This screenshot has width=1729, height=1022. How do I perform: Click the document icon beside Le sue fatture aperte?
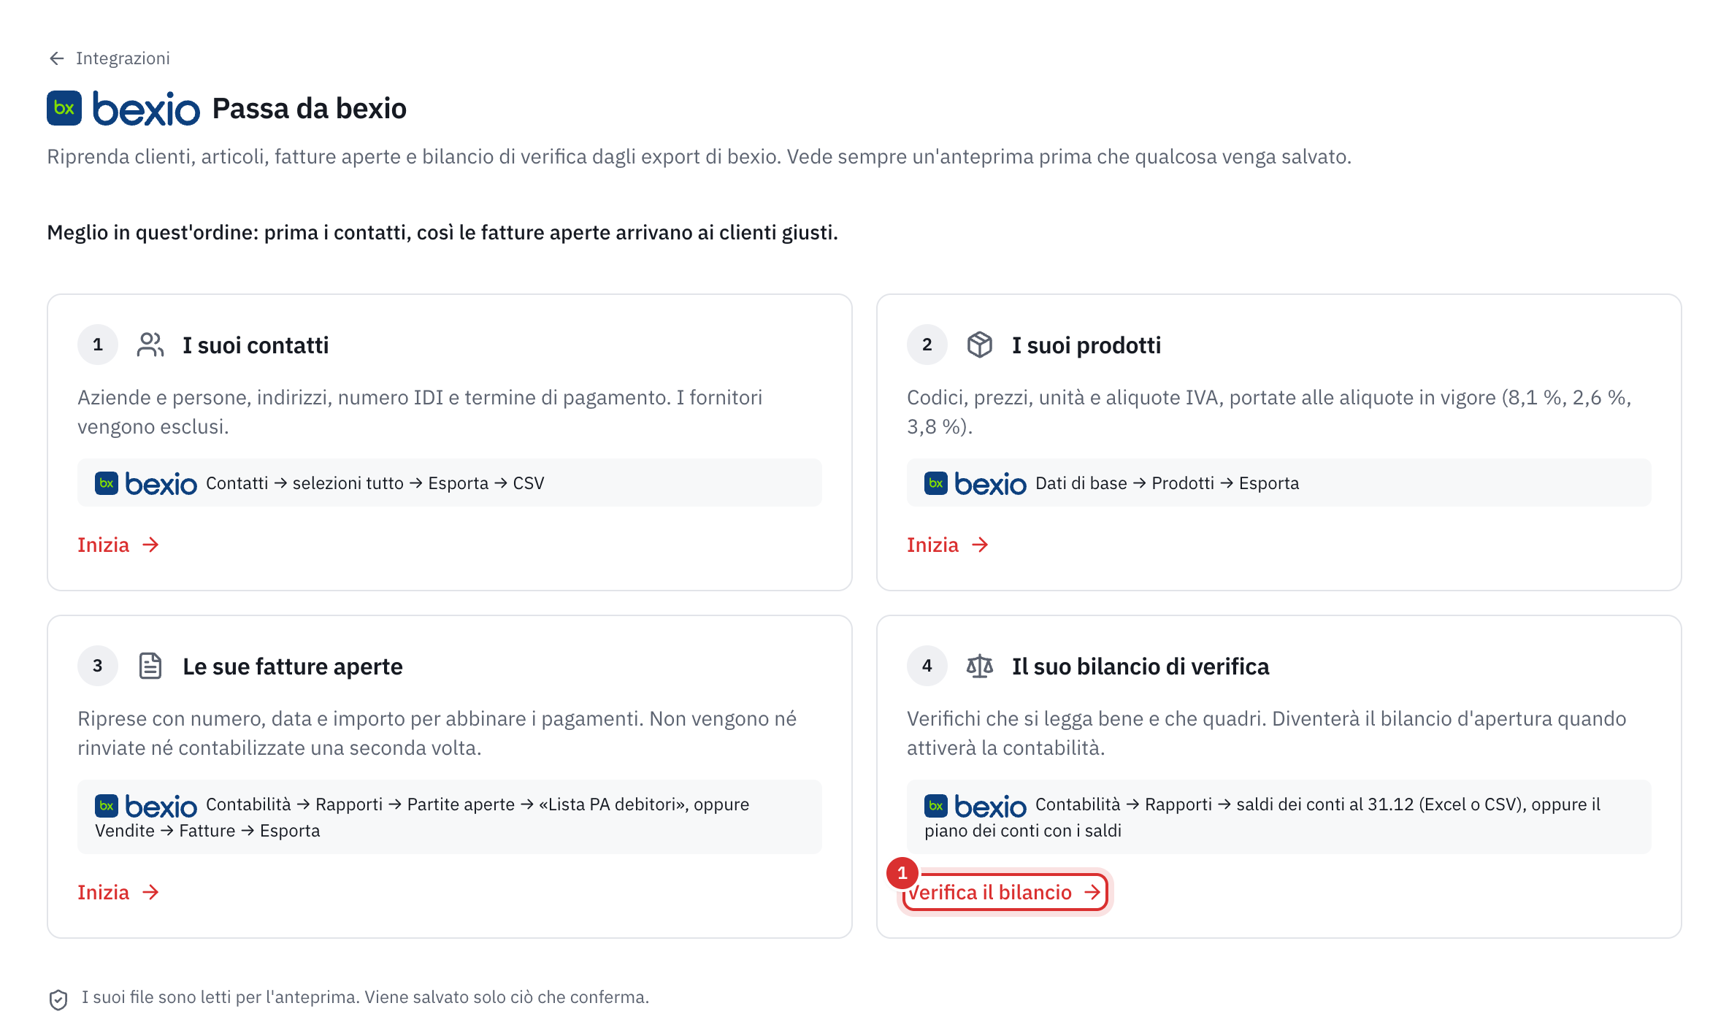pyautogui.click(x=150, y=666)
